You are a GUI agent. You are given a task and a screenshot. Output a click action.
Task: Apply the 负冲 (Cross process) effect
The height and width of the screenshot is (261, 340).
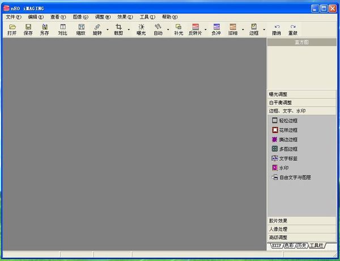point(216,29)
